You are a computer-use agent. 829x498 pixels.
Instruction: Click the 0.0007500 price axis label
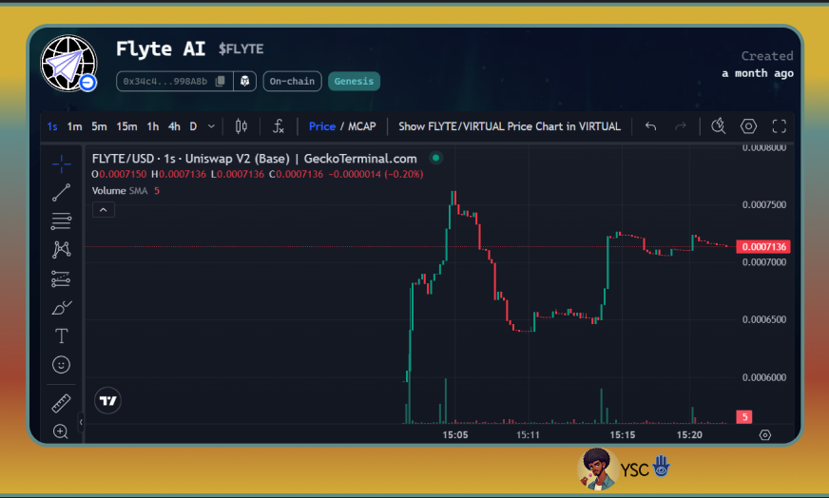click(764, 204)
